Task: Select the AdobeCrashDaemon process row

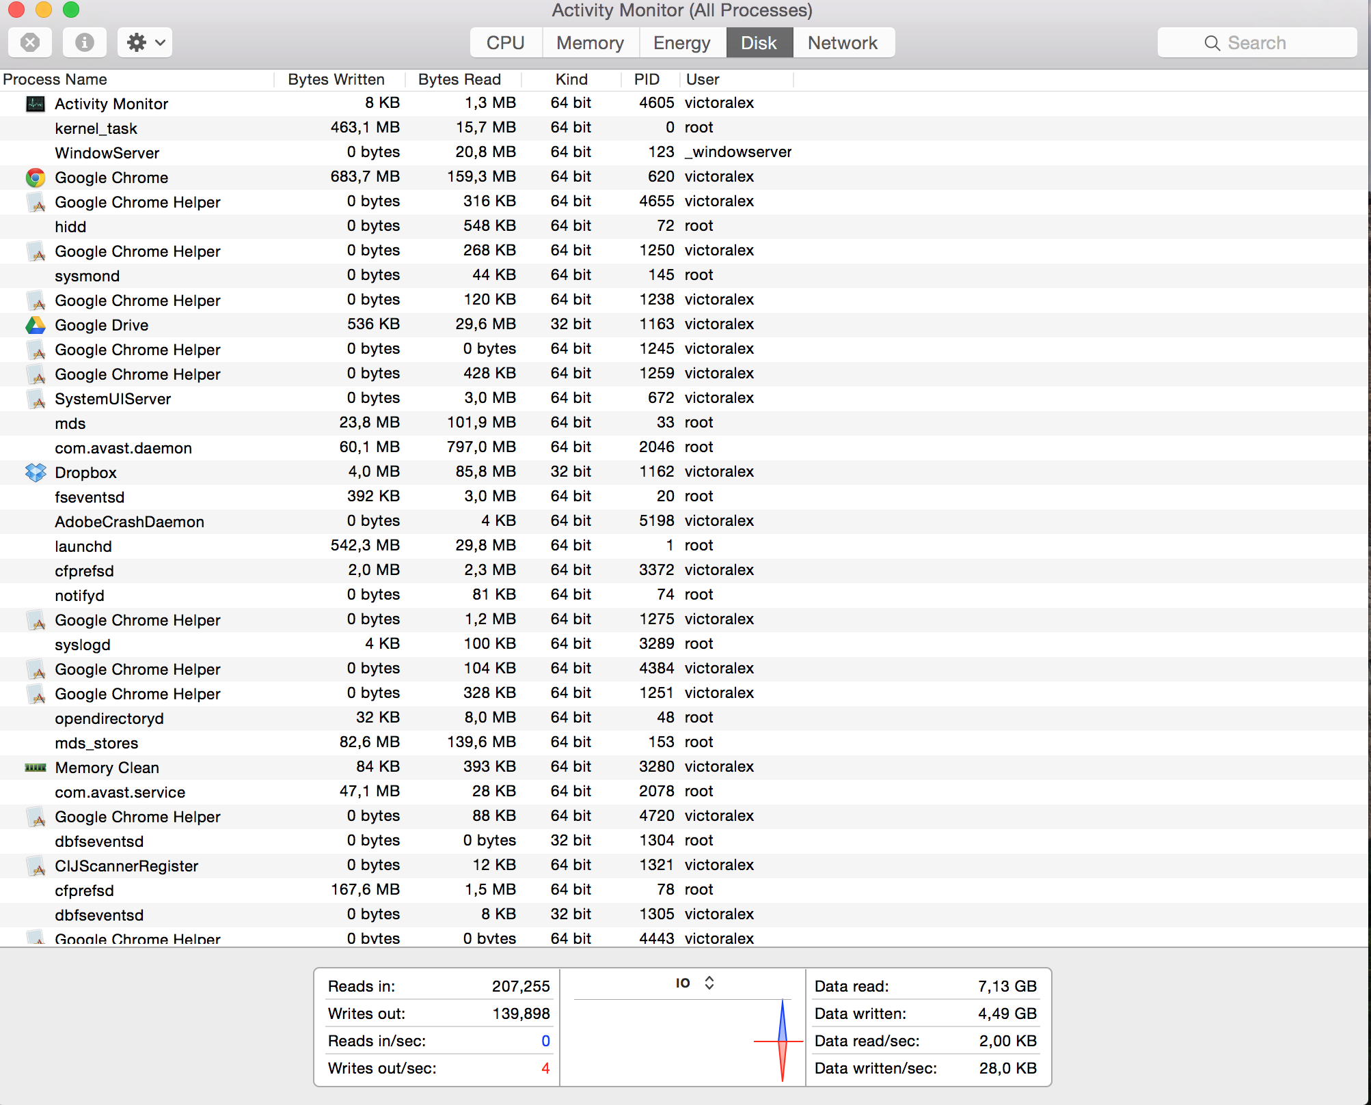Action: pos(685,522)
